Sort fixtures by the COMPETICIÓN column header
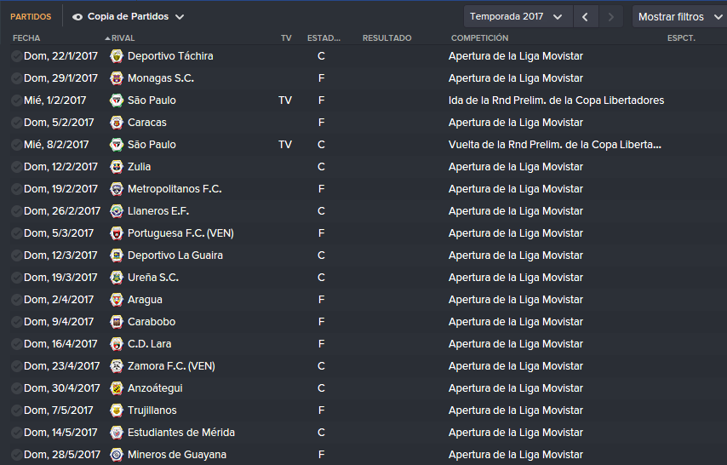Viewport: 727px width, 465px height. [x=479, y=38]
